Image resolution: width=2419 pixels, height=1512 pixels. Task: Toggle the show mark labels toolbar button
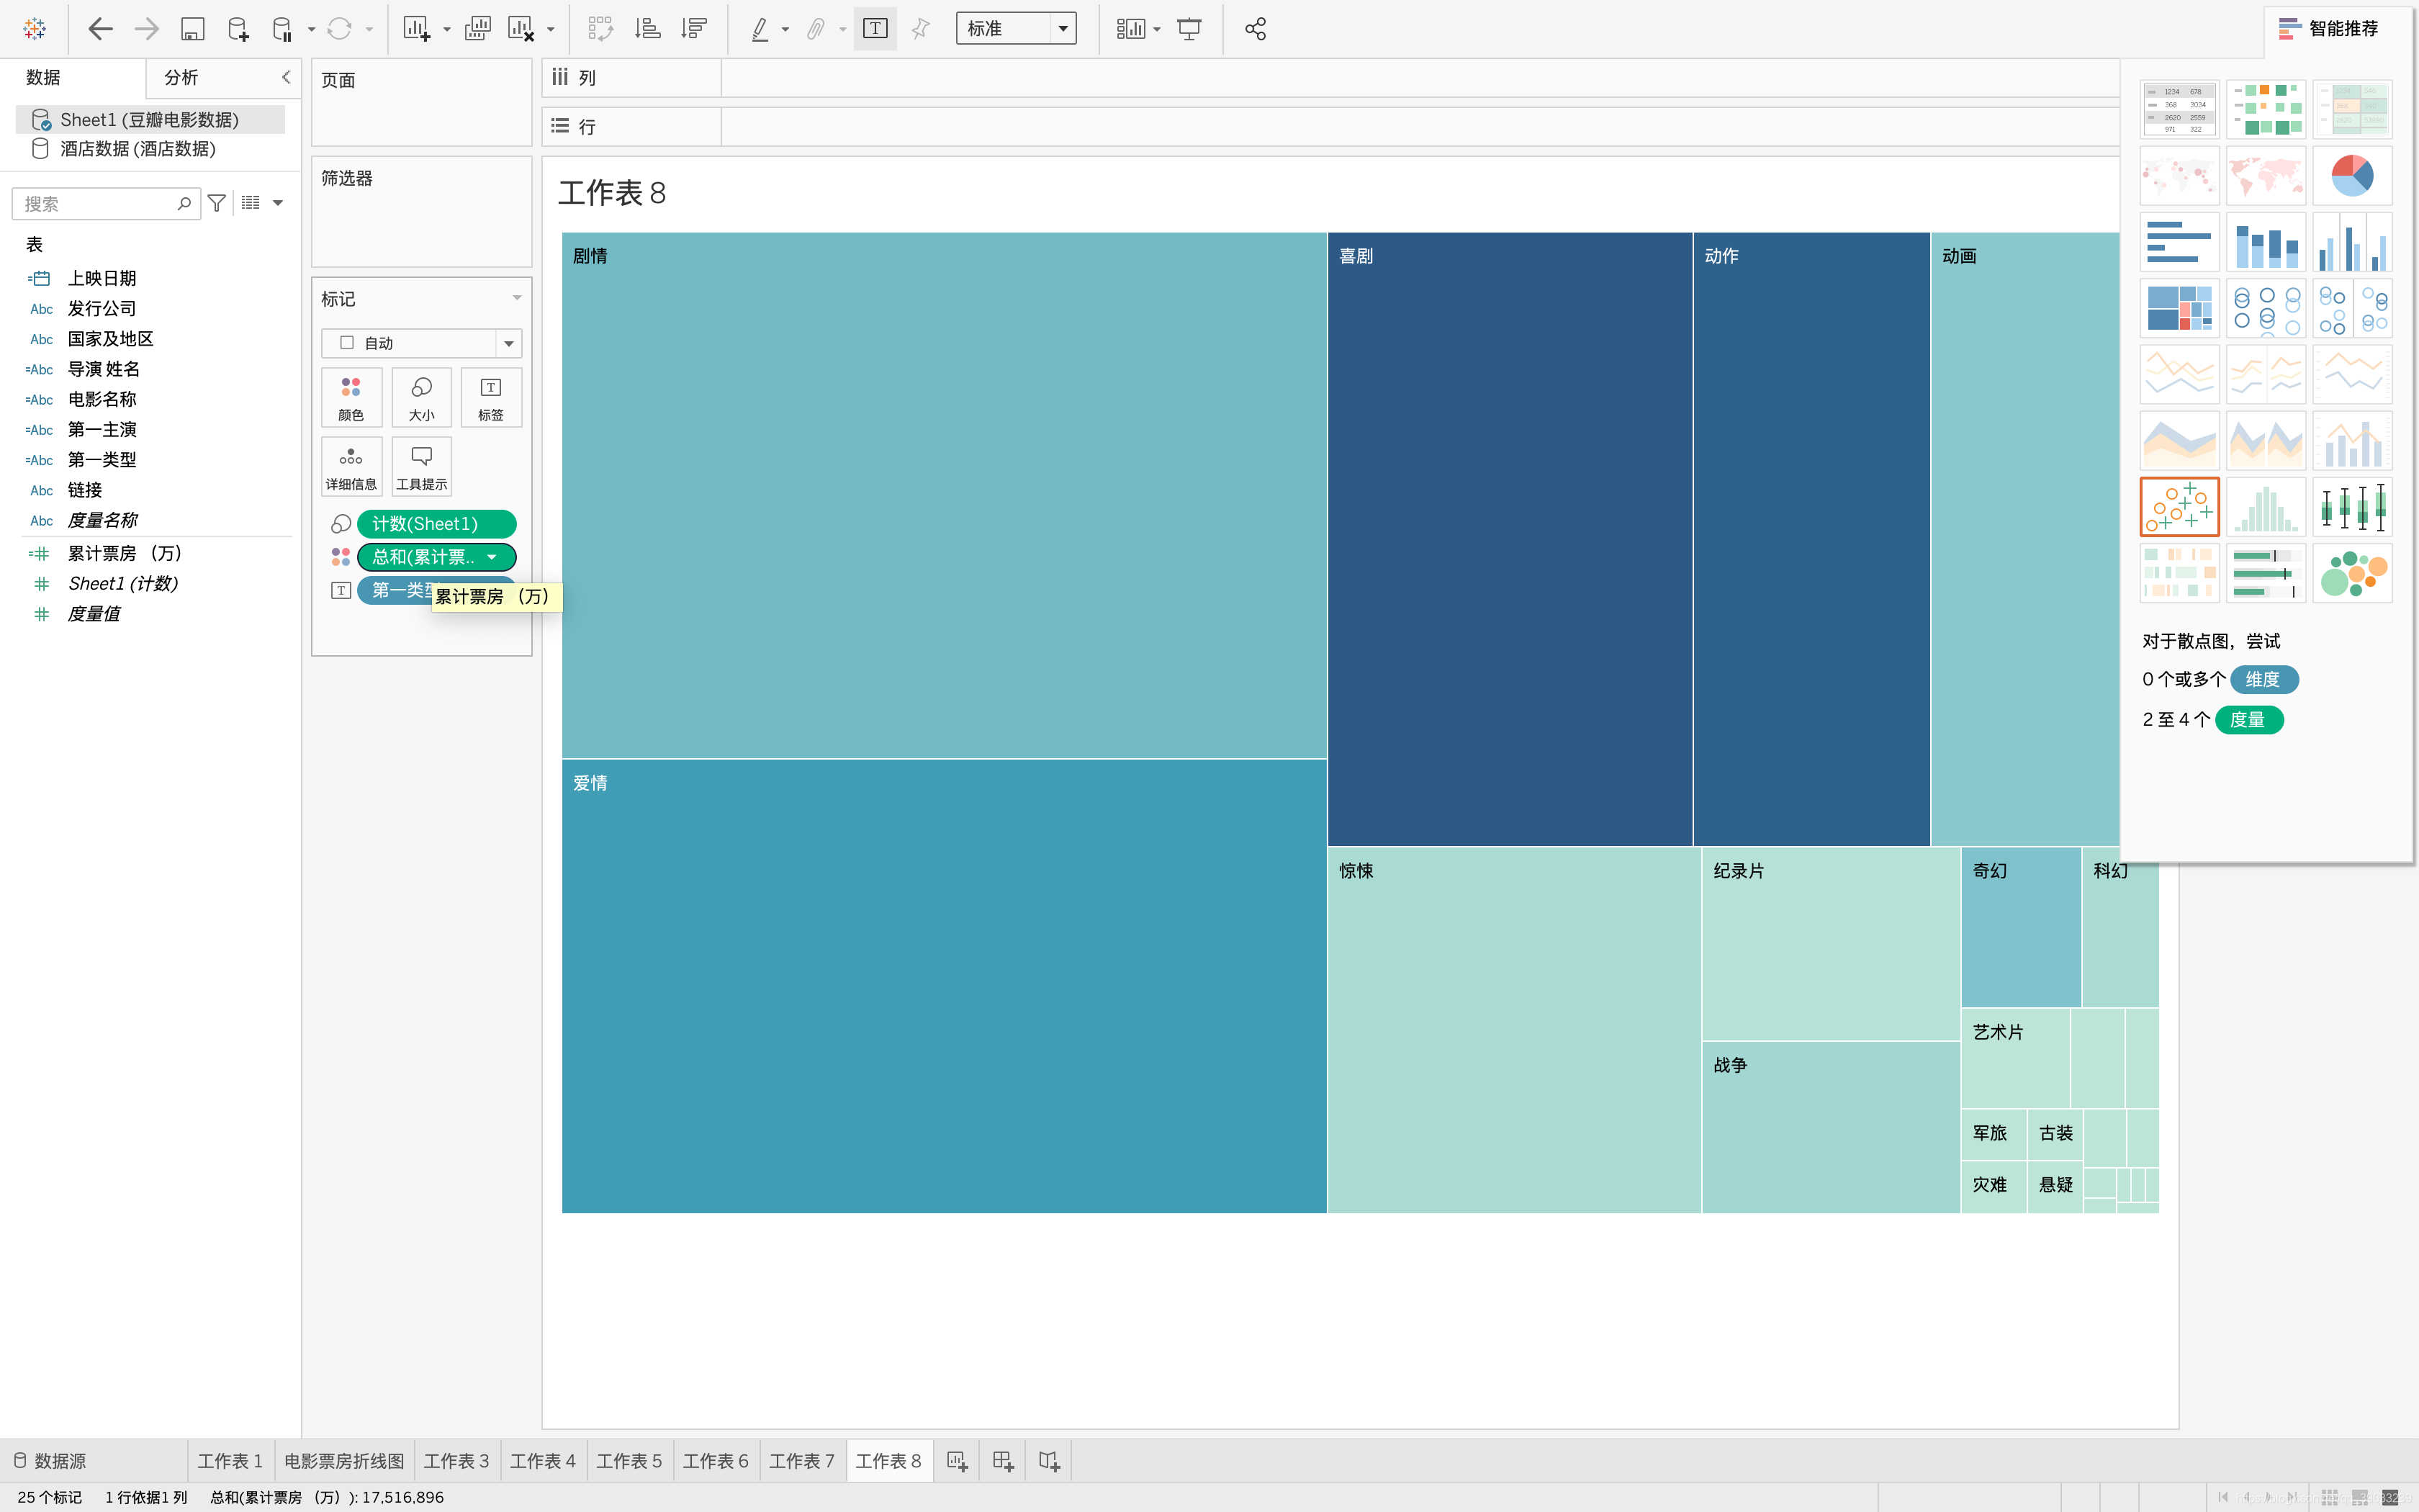(x=875, y=29)
